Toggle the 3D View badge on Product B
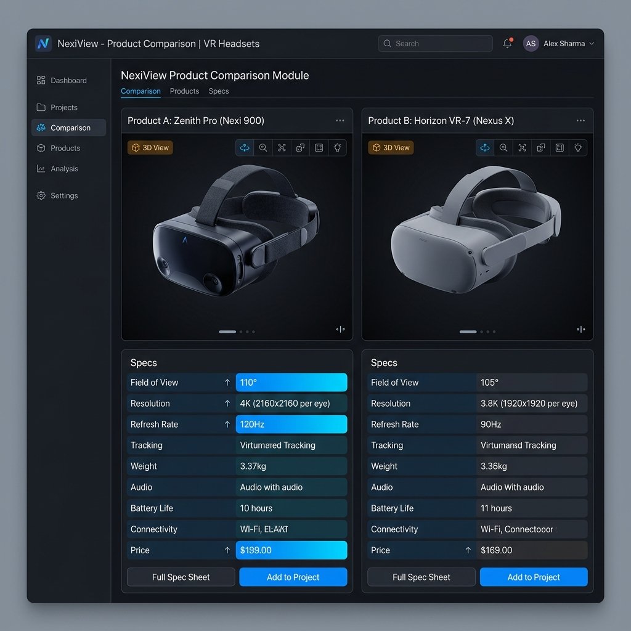This screenshot has height=631, width=631. 391,148
